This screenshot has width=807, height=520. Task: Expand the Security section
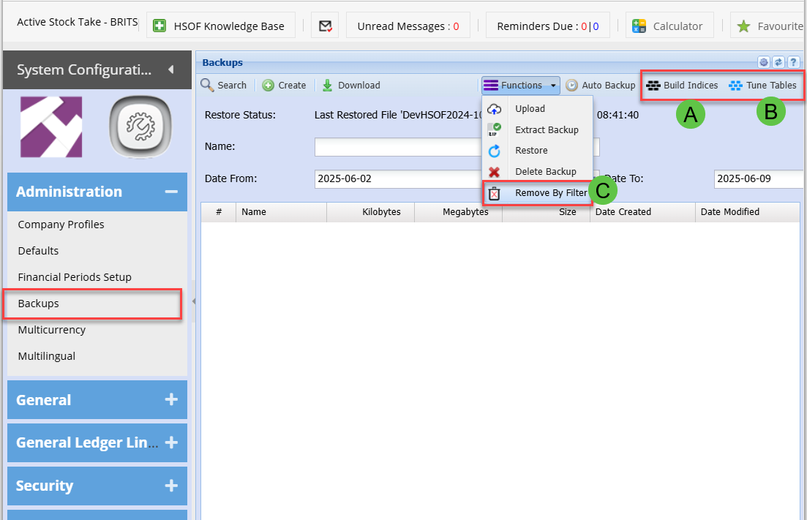pyautogui.click(x=171, y=486)
